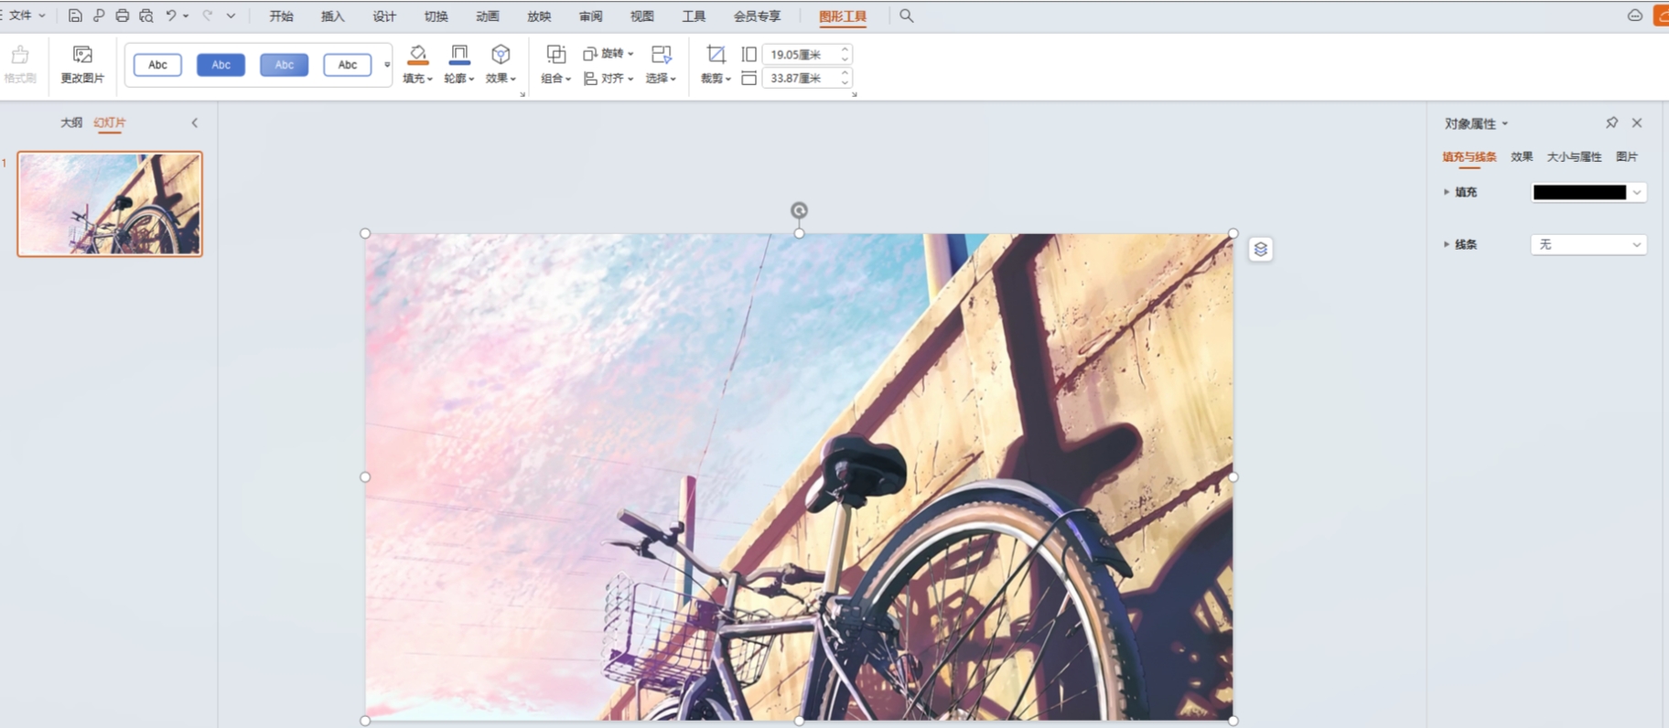The height and width of the screenshot is (728, 1669).
Task: Switch to the 会员专享 tab
Action: [x=757, y=16]
